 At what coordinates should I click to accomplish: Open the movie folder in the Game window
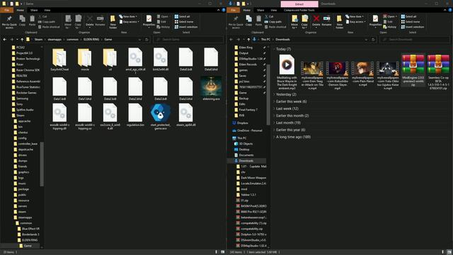tap(85, 59)
